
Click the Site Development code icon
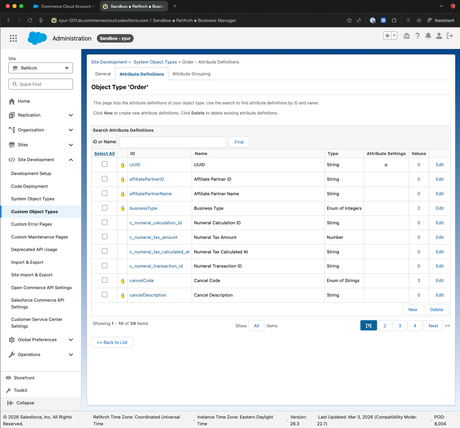pos(12,160)
